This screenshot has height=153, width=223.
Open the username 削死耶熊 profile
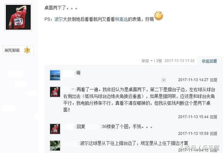click(x=12, y=50)
